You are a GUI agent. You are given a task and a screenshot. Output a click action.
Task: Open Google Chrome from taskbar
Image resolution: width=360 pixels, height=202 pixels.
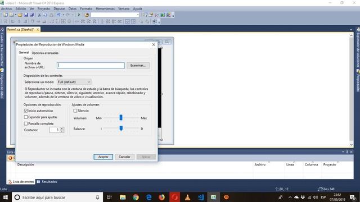(136, 197)
